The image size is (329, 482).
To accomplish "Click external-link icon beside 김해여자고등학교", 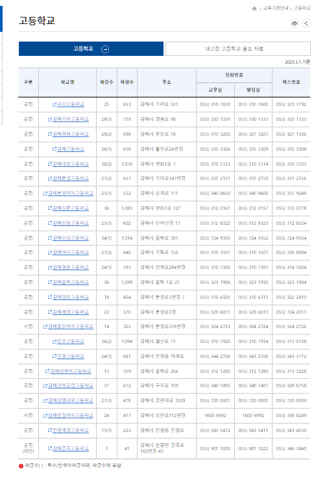I will [50, 253].
